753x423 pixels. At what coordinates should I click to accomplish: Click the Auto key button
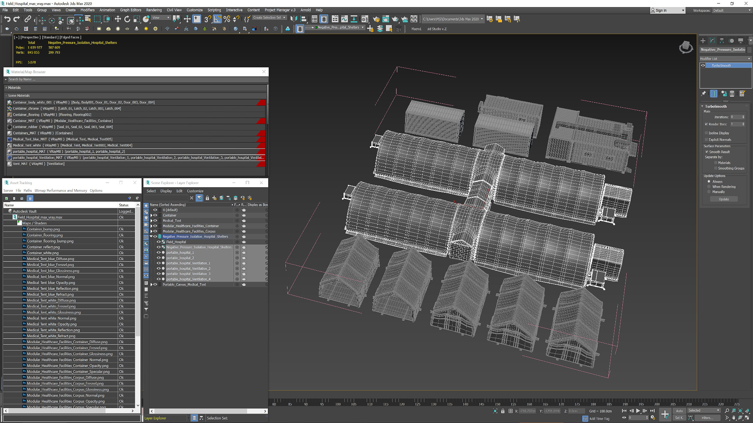[x=679, y=411]
